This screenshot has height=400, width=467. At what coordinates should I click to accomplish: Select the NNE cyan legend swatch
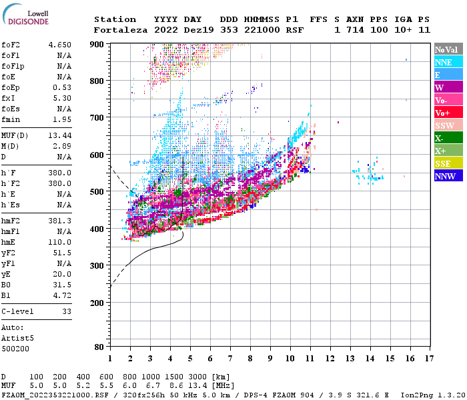click(448, 62)
